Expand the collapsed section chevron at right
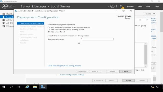This screenshot has width=163, height=92. click(153, 68)
